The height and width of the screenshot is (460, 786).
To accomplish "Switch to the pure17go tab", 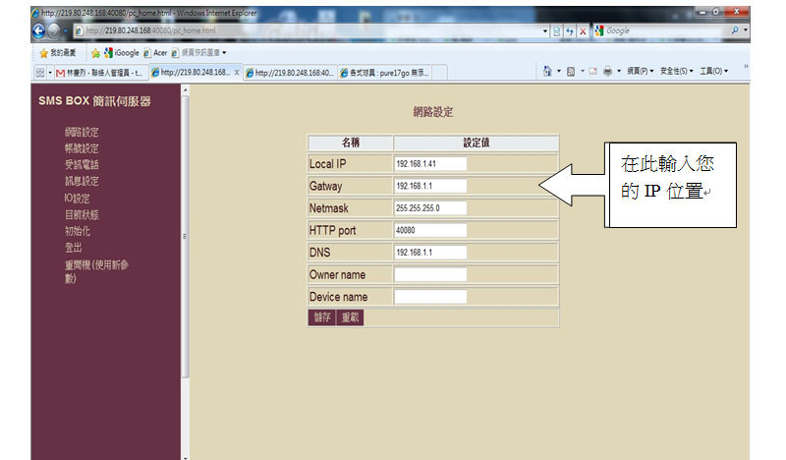I will 384,73.
